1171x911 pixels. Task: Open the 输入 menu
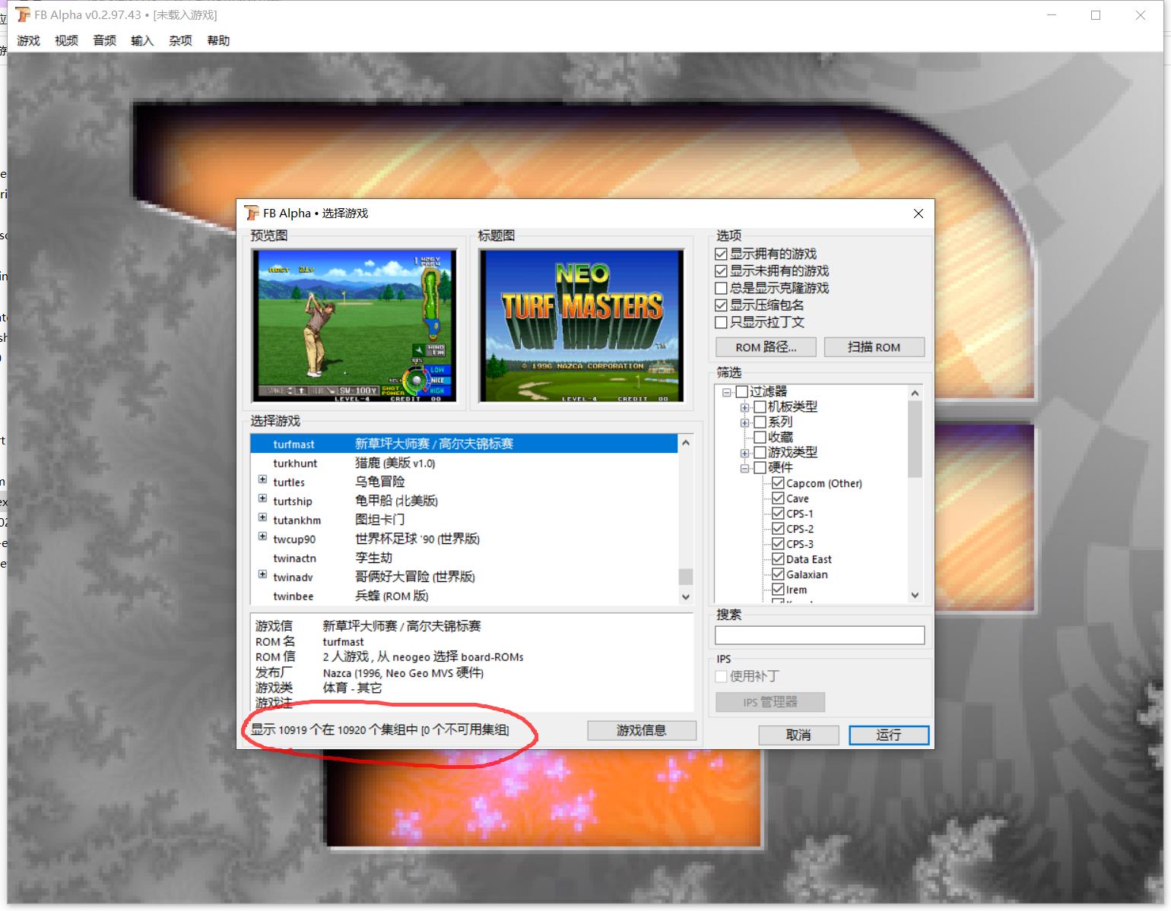click(x=142, y=41)
